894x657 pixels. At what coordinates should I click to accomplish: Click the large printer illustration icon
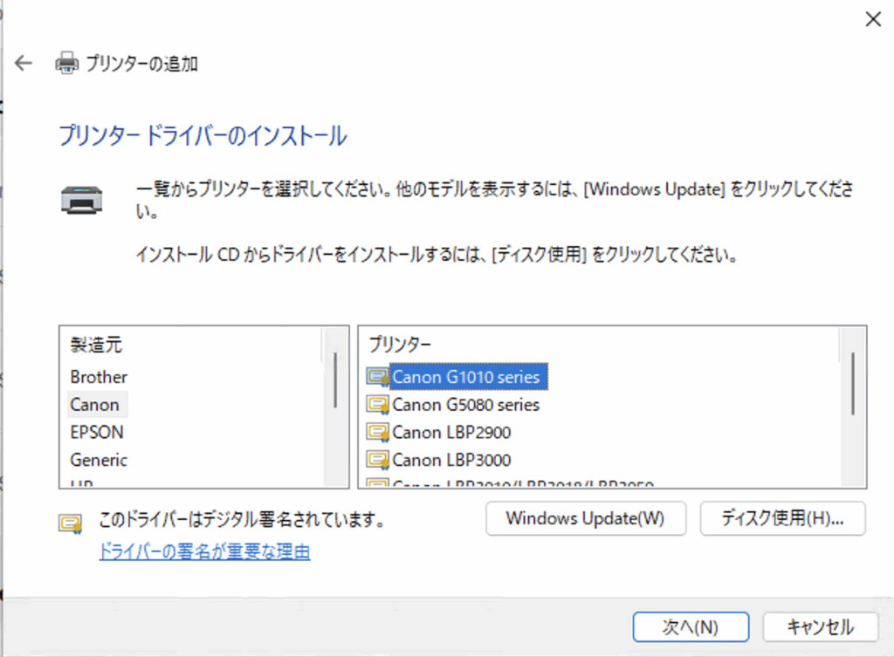pyautogui.click(x=82, y=200)
